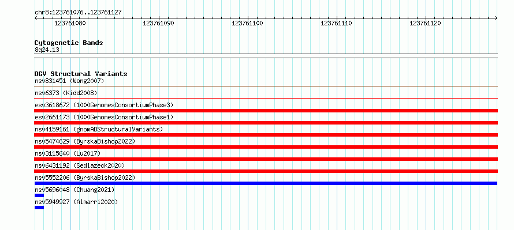
Task: Open variant nsv5696048 (Chuang2021) label
Action: coord(75,190)
